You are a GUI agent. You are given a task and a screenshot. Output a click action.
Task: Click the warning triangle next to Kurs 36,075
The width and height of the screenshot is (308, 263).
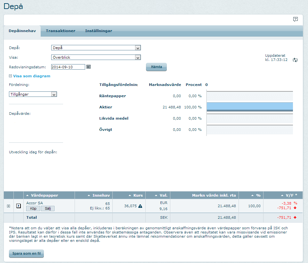coord(140,206)
